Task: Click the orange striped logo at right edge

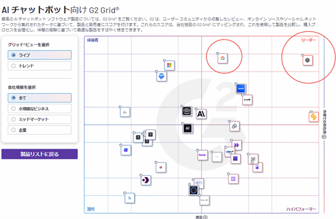Action: 314,117
